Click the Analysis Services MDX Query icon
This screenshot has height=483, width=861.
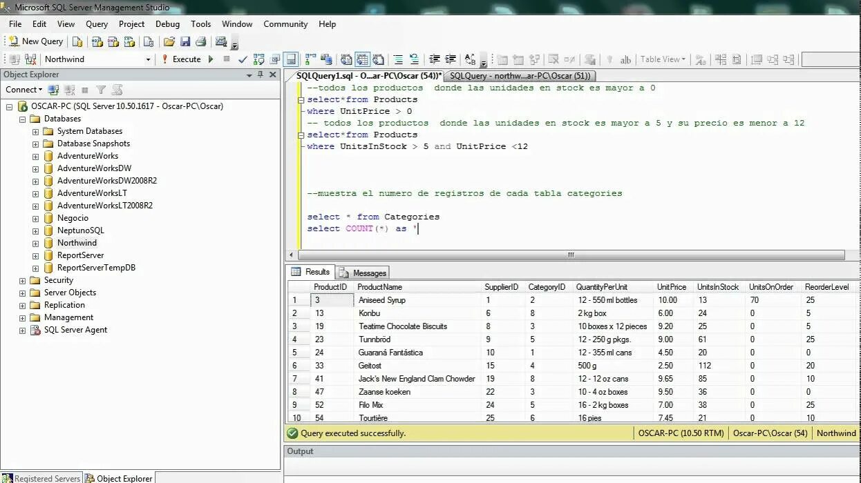[x=97, y=41]
